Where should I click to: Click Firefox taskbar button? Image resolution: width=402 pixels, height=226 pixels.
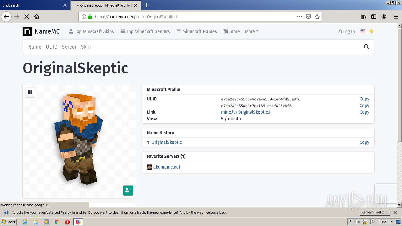[78, 222]
